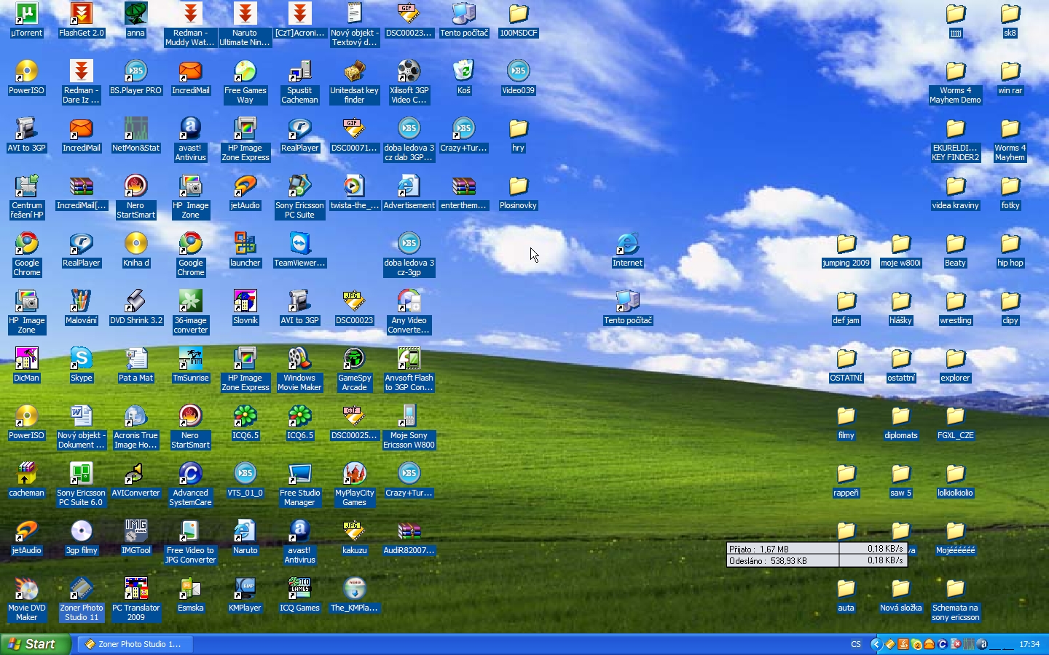Screen dimensions: 1049x655
Task: Select the GameSpy Arcade icon
Action: 355,370
